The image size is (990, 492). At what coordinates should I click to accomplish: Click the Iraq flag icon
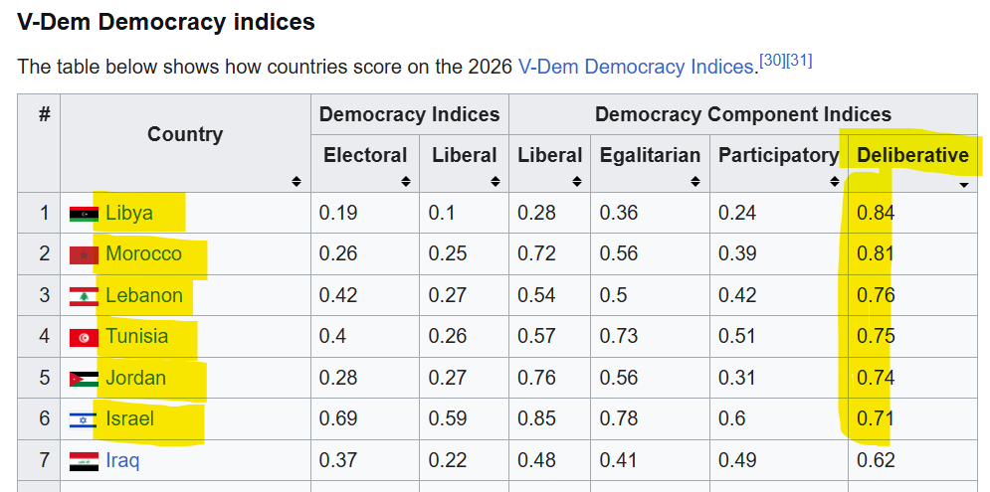(x=84, y=461)
